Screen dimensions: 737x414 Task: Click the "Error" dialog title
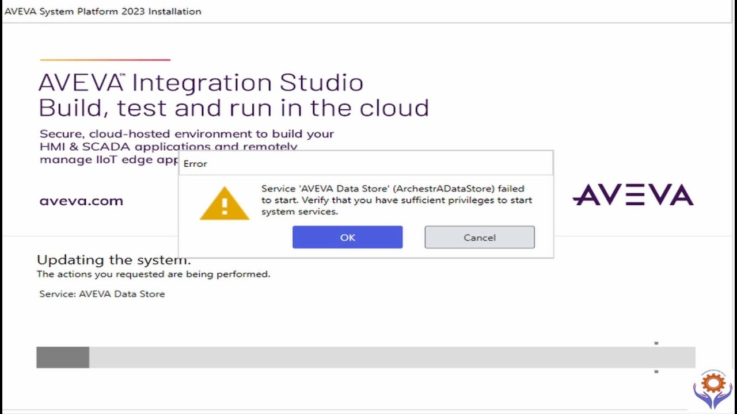195,164
